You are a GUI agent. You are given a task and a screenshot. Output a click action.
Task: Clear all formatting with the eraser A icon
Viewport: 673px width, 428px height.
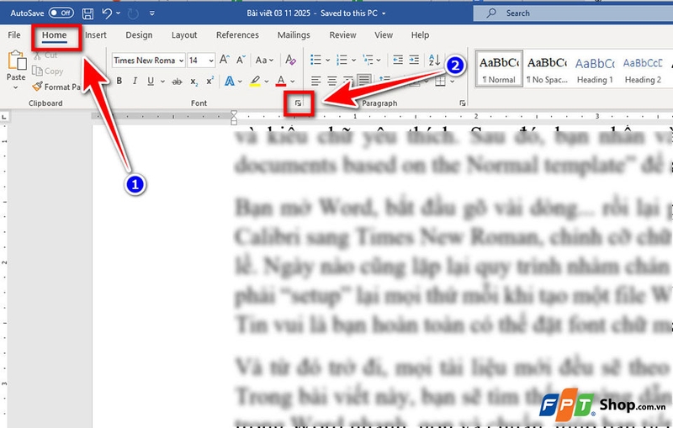[290, 60]
